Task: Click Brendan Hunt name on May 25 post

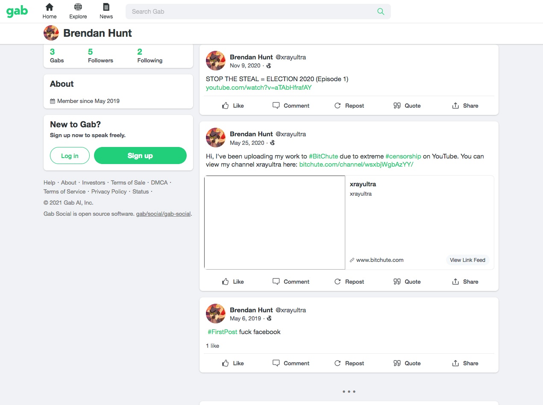Action: pos(251,134)
